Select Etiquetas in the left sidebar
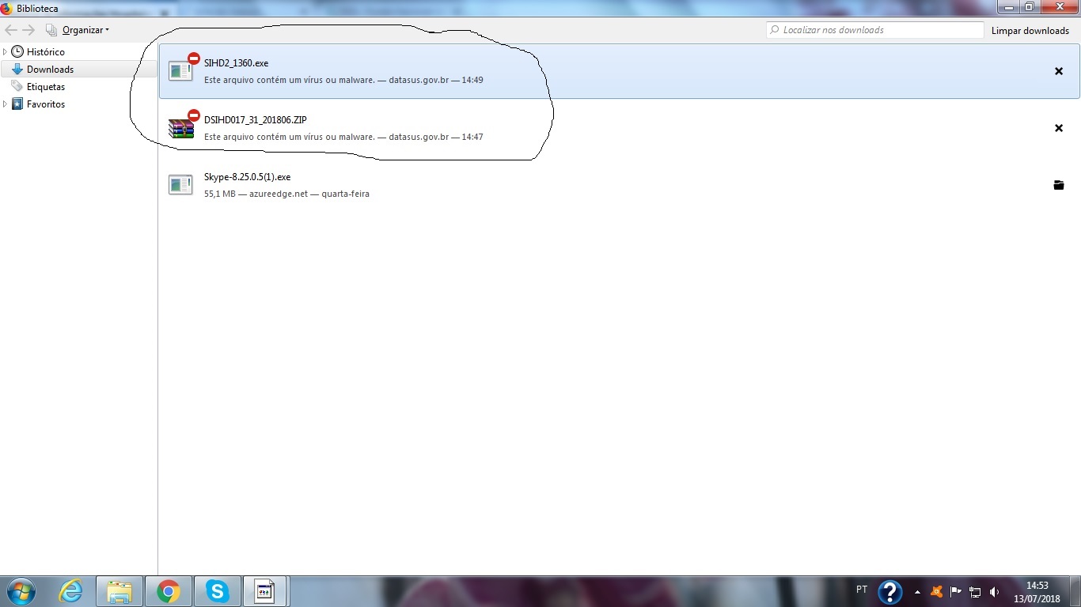The image size is (1081, 607). [x=46, y=87]
